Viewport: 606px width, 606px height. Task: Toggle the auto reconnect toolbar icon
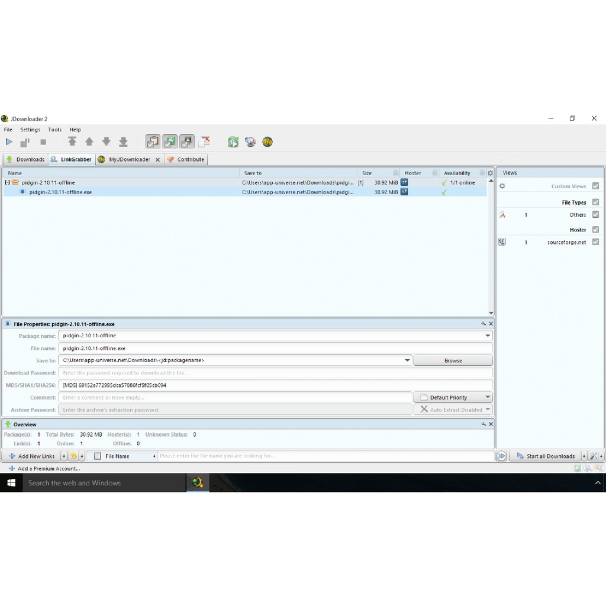click(x=170, y=142)
